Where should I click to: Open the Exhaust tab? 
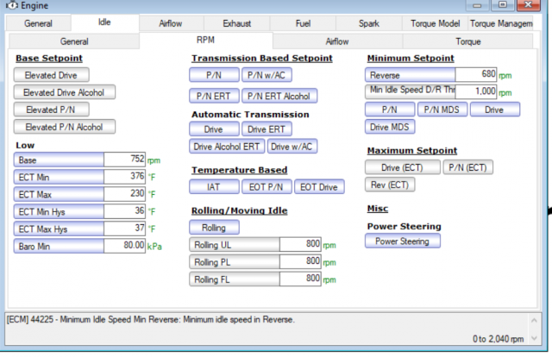tap(237, 23)
